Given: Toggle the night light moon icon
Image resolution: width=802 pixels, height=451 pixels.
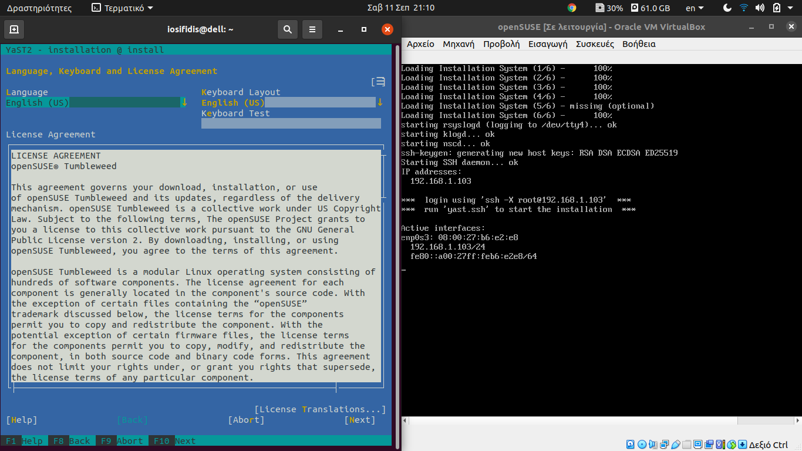Looking at the screenshot, I should tap(727, 8).
